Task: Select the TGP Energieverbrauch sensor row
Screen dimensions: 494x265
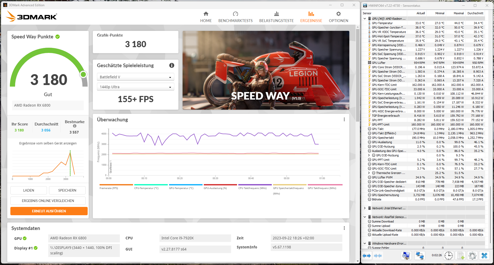Action: 426,116
